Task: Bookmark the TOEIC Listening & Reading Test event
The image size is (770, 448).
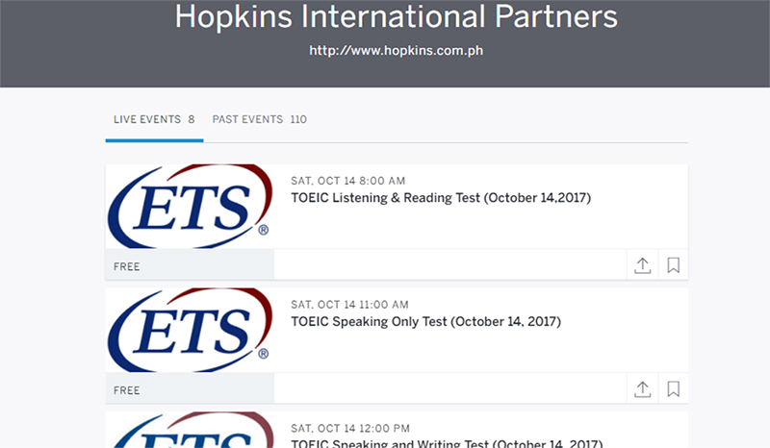Action: click(673, 265)
